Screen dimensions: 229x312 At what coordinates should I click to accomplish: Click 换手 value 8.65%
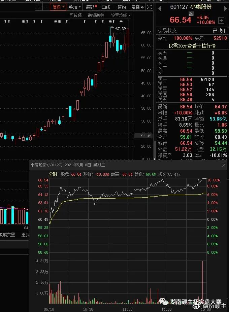[x=186, y=125]
